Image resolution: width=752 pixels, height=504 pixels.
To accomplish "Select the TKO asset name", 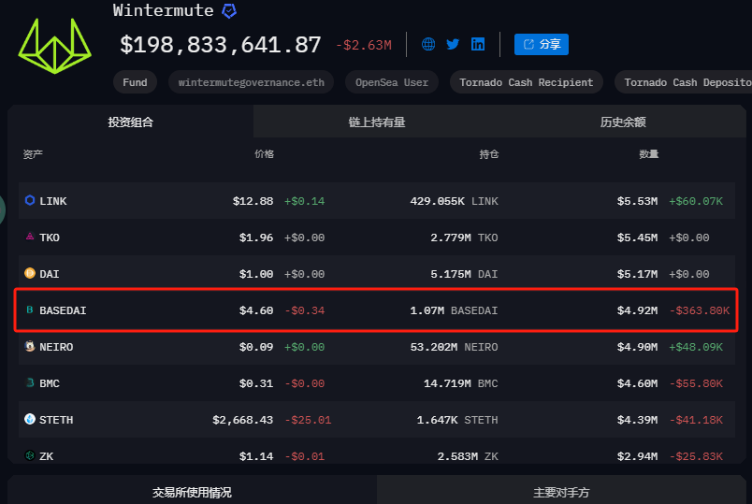I will (50, 238).
